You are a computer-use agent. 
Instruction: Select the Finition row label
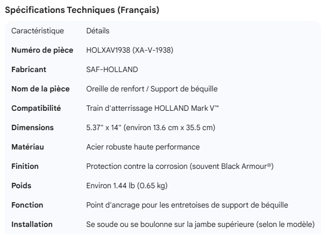coord(25,167)
